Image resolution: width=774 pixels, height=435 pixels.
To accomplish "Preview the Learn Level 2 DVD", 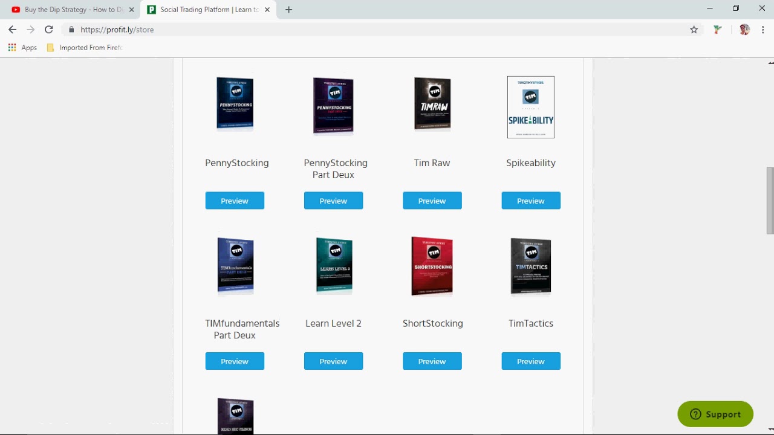I will (333, 361).
